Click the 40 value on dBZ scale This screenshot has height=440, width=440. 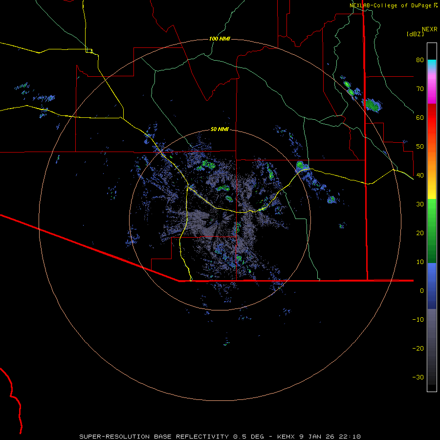420,176
